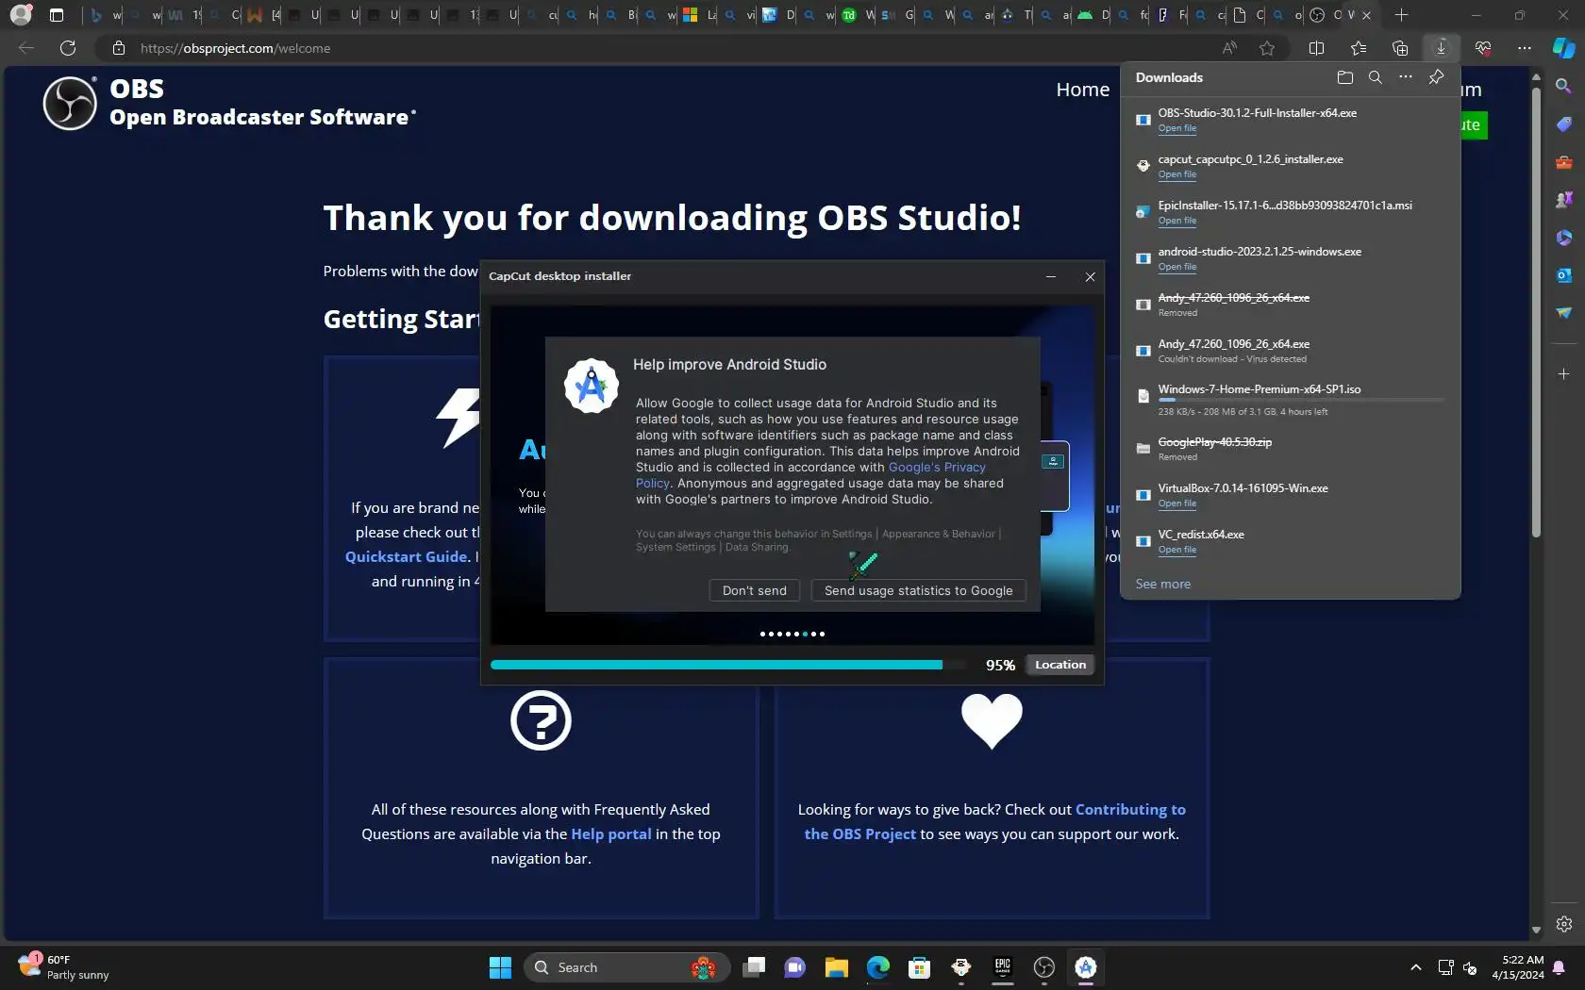This screenshot has width=1585, height=990.
Task: Open Epic Games Launcher from the taskbar
Action: tap(1003, 967)
